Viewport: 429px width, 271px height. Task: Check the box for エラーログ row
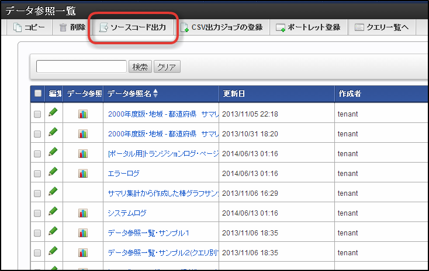37,174
